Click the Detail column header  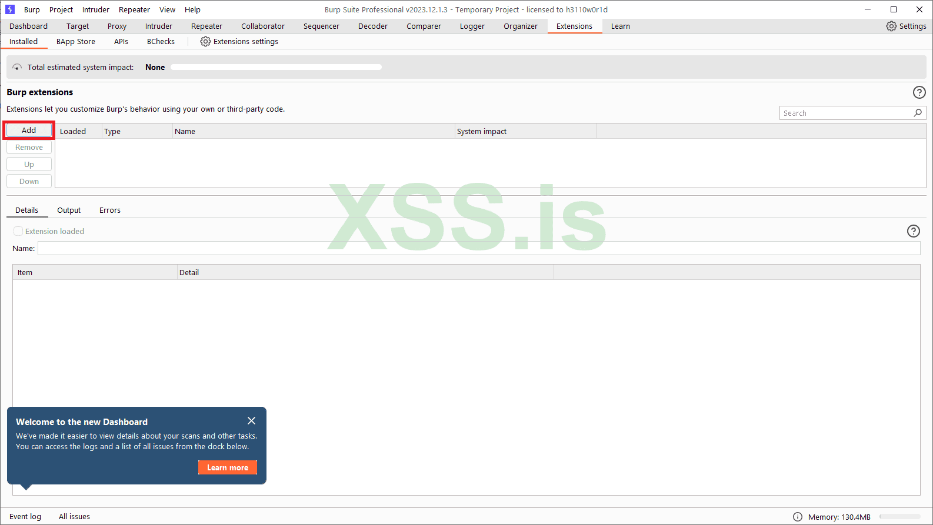point(365,272)
